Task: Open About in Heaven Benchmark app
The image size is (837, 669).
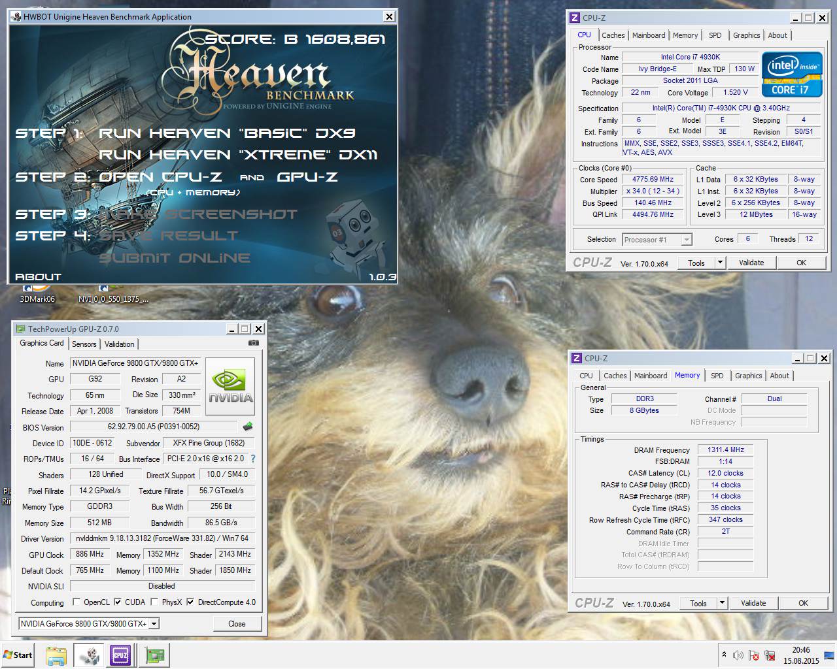Action: pos(38,277)
